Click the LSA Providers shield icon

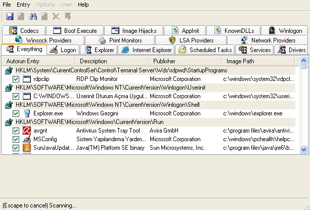tap(172, 40)
